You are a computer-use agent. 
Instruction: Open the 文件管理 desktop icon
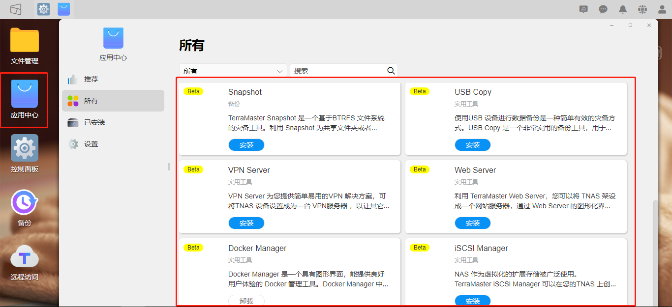point(25,46)
